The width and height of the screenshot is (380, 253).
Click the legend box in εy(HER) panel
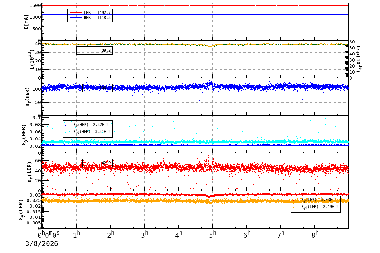point(98,88)
